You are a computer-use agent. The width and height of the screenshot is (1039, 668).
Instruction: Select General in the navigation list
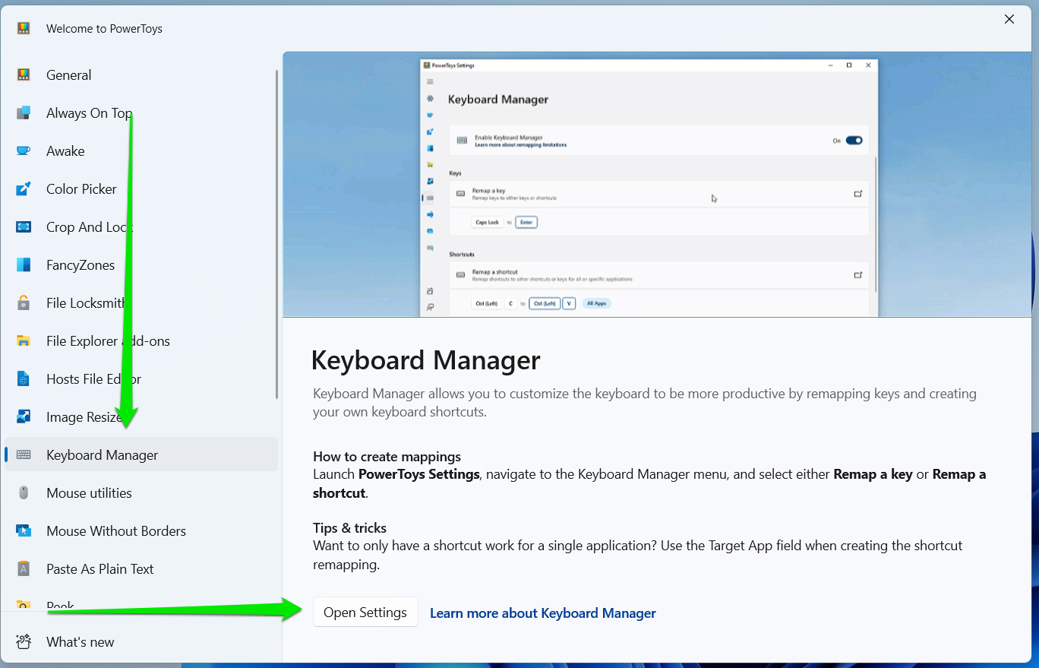pyautogui.click(x=68, y=74)
